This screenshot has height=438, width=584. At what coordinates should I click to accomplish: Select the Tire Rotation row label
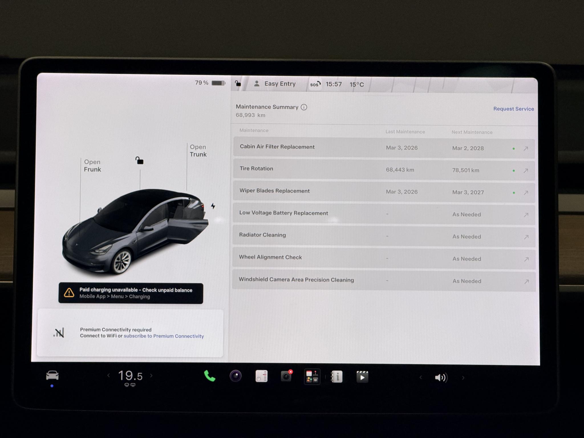(x=256, y=169)
